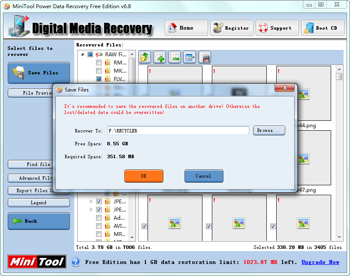The width and height of the screenshot is (350, 276).
Task: Click the folder icon of RM... row
Action: pos(108,62)
